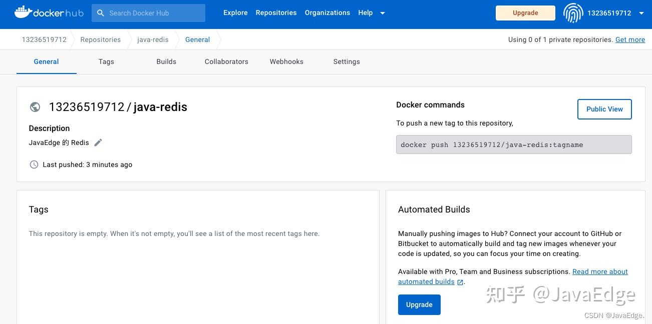
Task: Open the account avatar icon
Action: click(x=572, y=13)
